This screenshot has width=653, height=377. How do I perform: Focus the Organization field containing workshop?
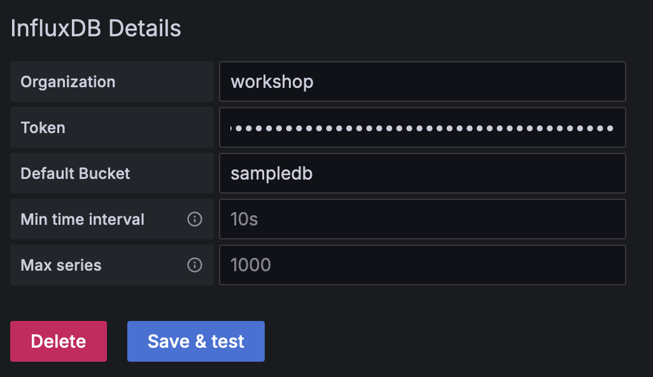[x=422, y=82]
